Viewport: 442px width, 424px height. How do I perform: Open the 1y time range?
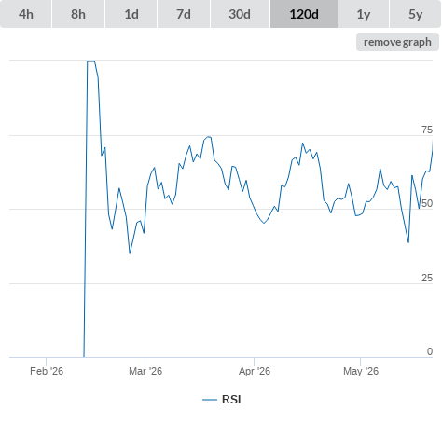tap(364, 14)
